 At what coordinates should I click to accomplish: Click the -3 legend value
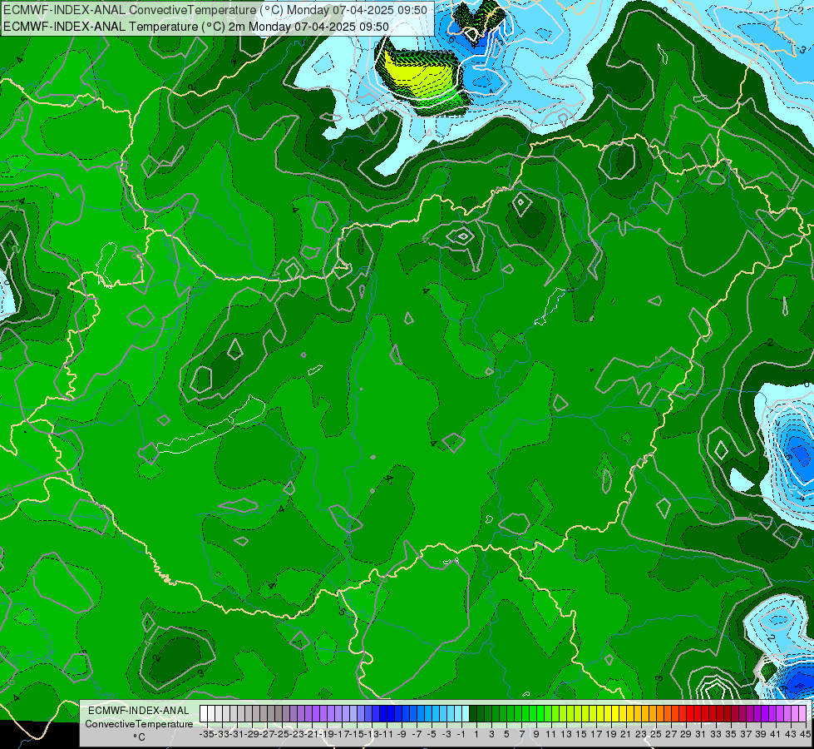coord(447,734)
